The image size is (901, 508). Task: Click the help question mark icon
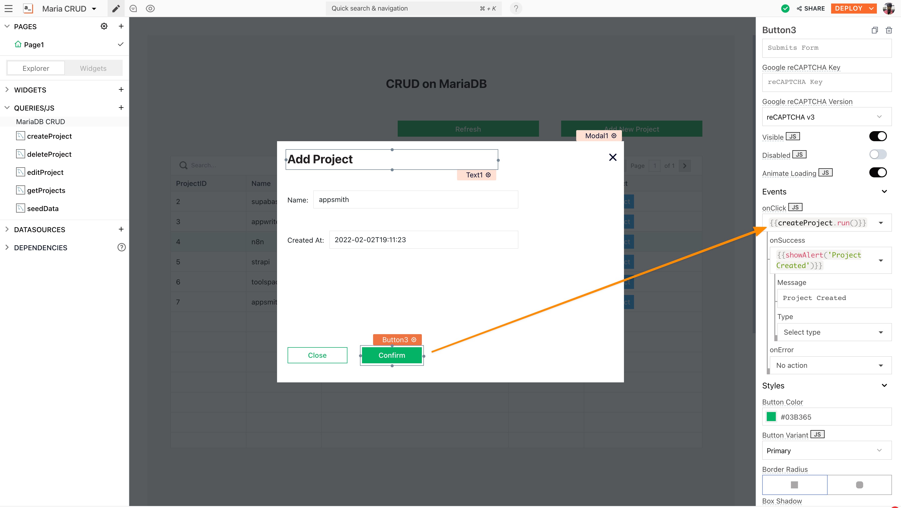[x=516, y=8]
